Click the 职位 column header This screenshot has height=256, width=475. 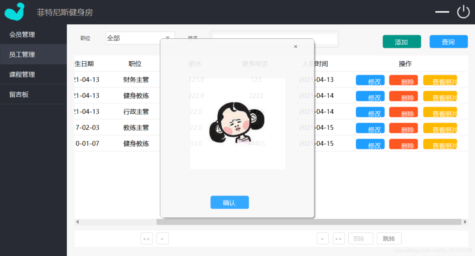[135, 64]
